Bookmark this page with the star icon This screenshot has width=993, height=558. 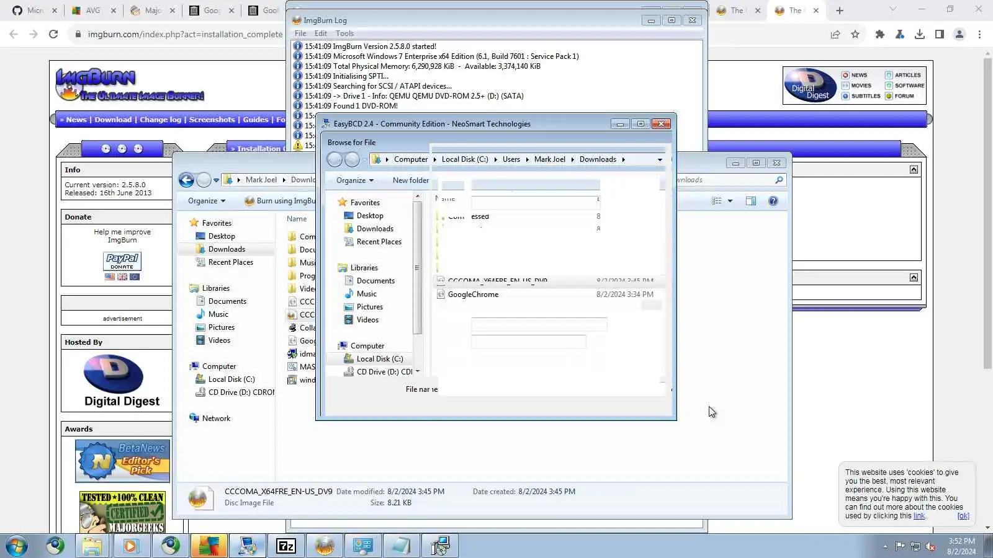(855, 34)
